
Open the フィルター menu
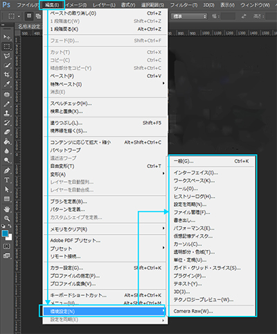(x=184, y=5)
